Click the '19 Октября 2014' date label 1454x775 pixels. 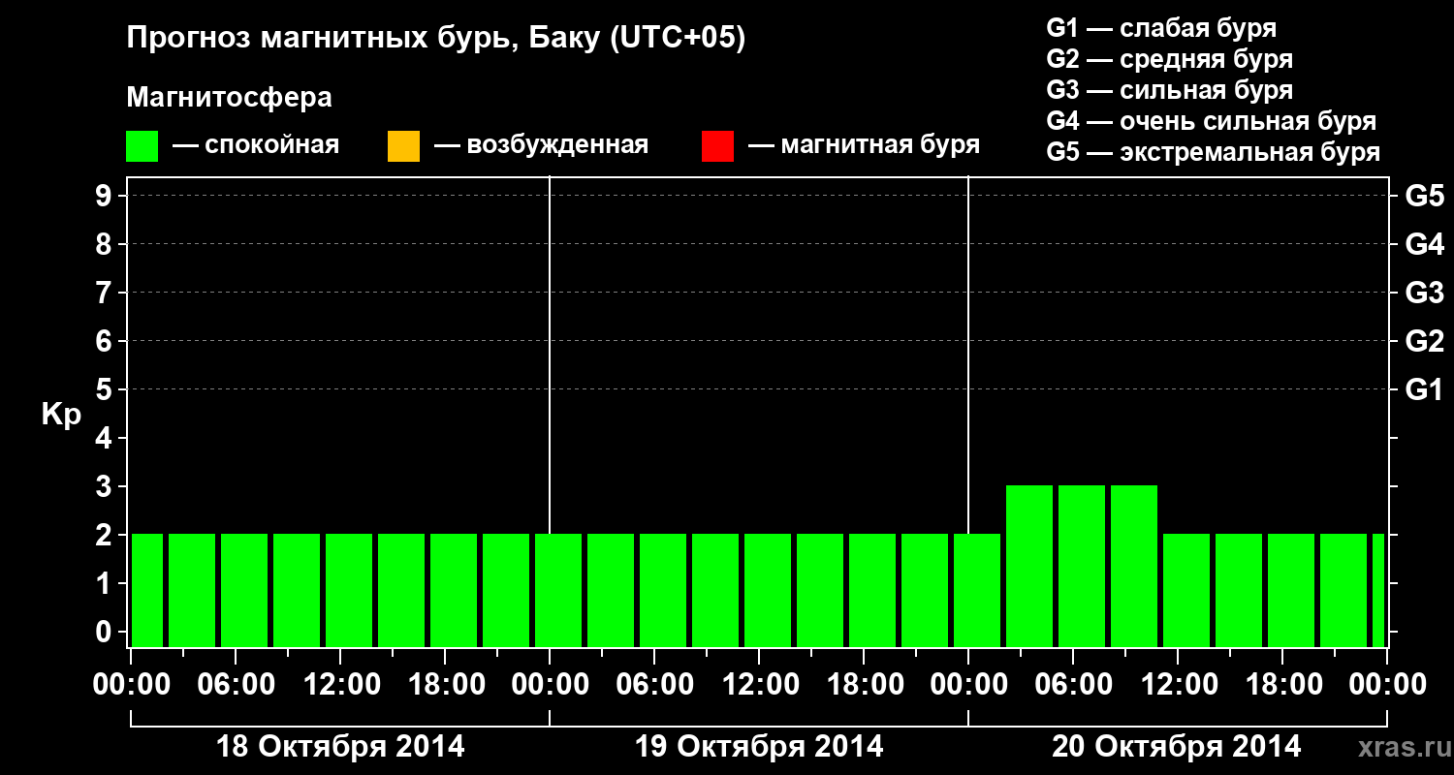[x=759, y=747]
